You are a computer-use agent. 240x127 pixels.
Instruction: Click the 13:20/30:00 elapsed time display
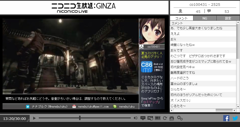click(14, 119)
